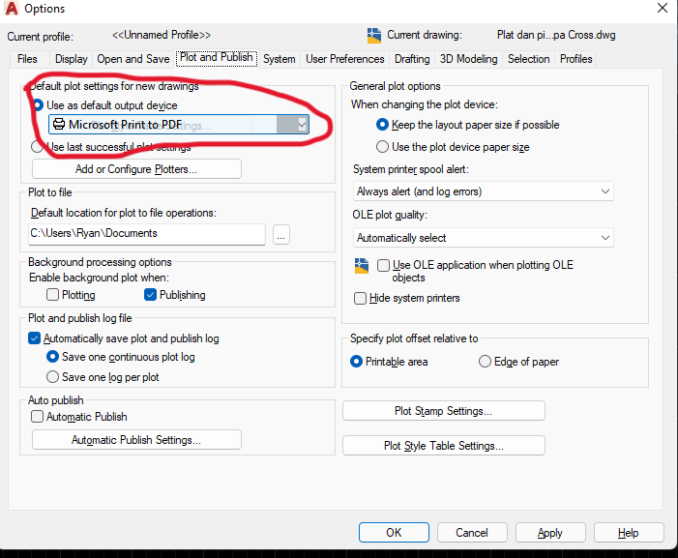
Task: Select Keep the layout paper size if possible
Action: point(382,125)
